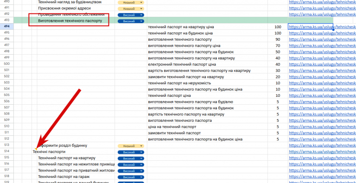Select row header 518
The height and width of the screenshot is (183, 356).
coord(7,176)
